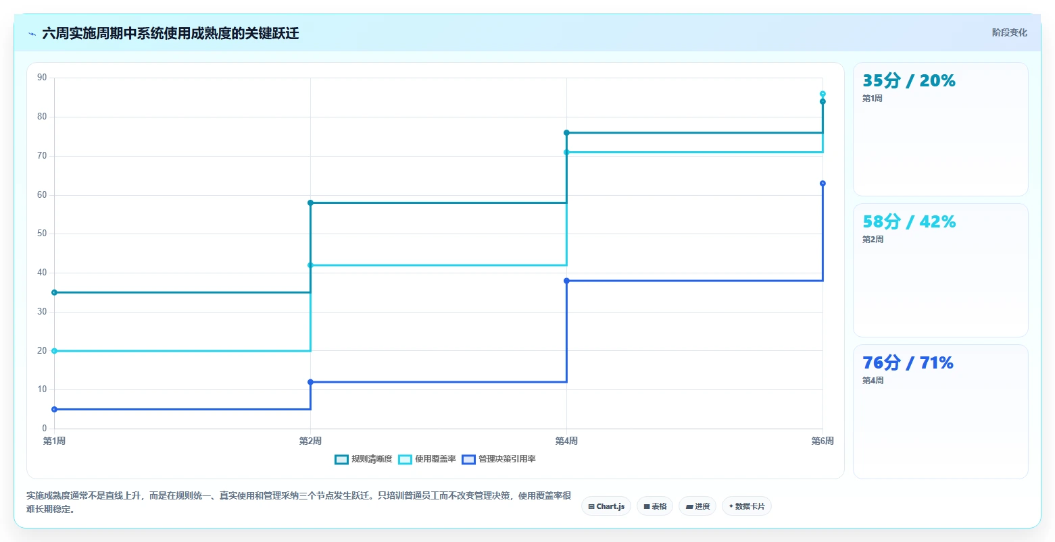Click the y-axis value 90
Screen dimensions: 1055x542
pyautogui.click(x=42, y=78)
